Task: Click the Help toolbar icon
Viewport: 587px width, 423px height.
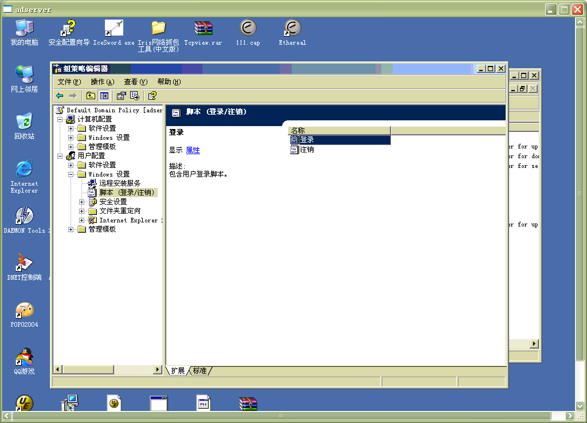Action: click(152, 96)
